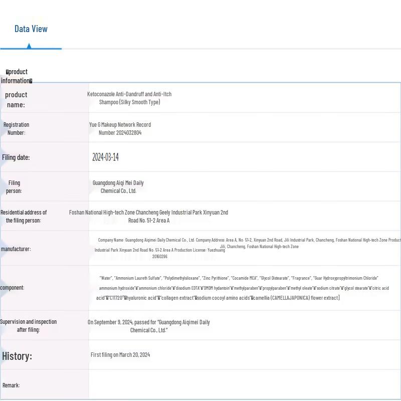This screenshot has height=401, width=401.
Task: Click the First filing on March 20, 2024 entry
Action: (x=120, y=355)
